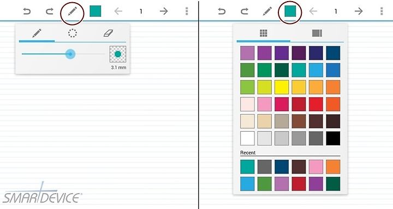Click redo arrow in right toolbar
393x209 pixels.
point(245,11)
